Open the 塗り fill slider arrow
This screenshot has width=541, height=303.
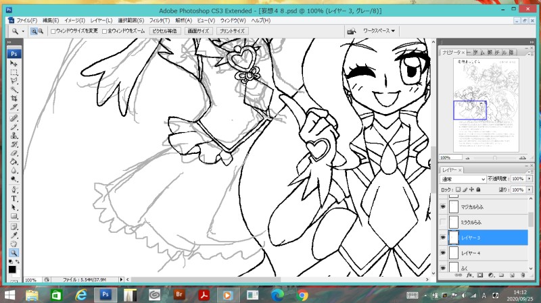pos(530,190)
